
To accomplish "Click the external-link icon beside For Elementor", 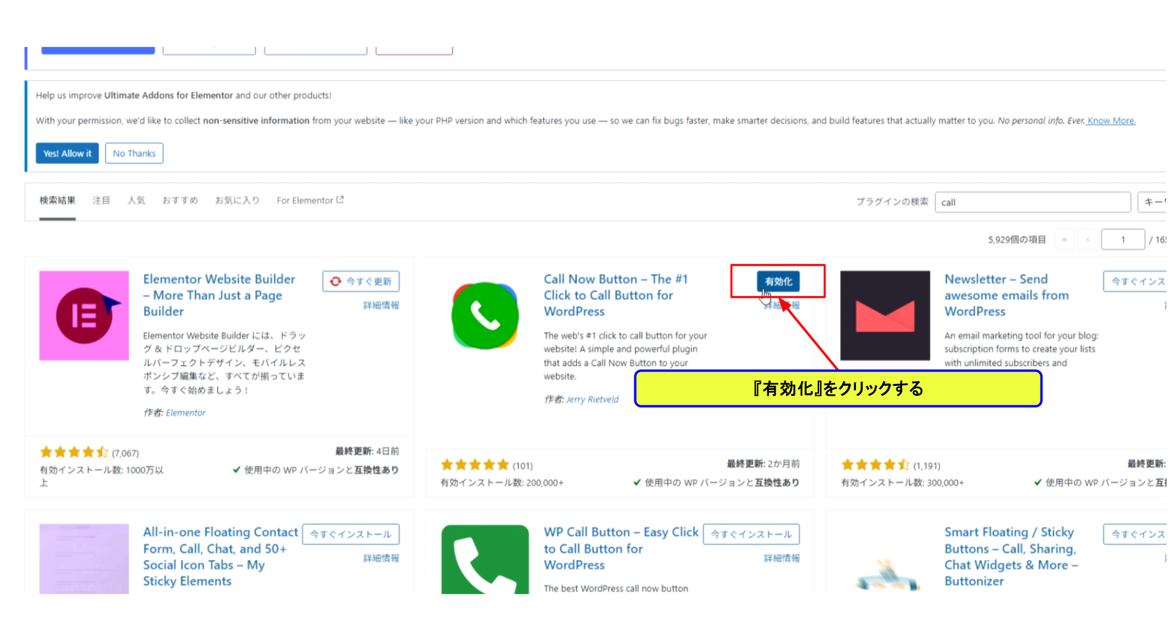I will coord(340,200).
